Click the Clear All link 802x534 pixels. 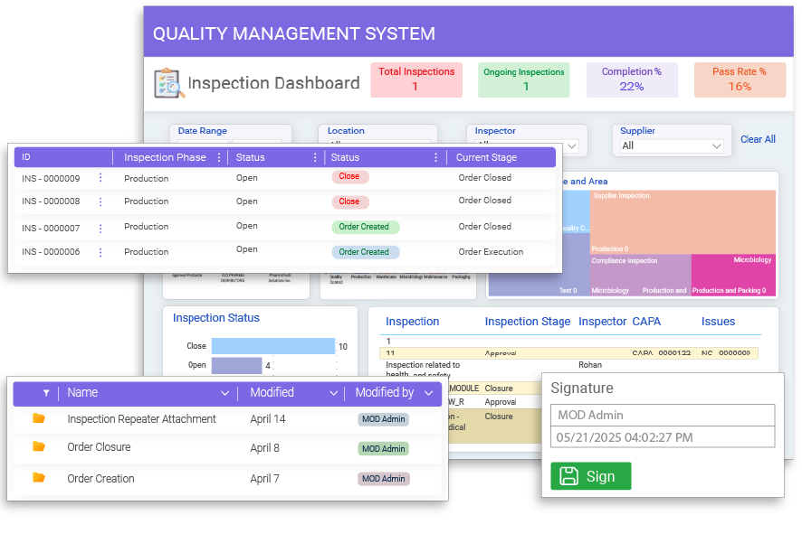pos(758,139)
